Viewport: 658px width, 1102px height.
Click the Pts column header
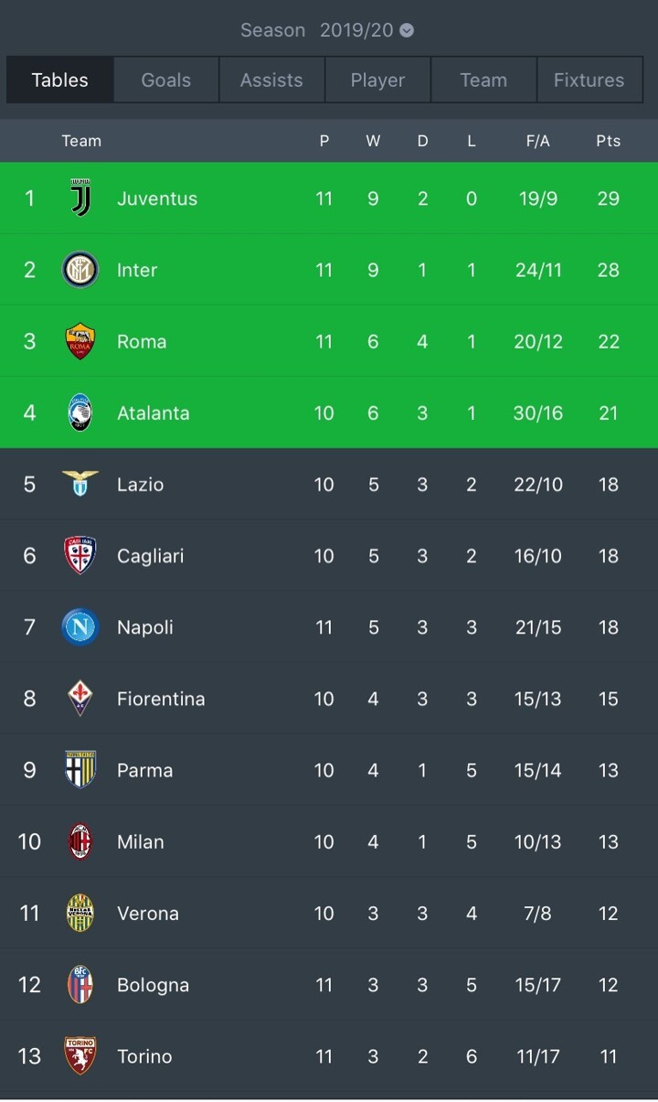click(608, 141)
